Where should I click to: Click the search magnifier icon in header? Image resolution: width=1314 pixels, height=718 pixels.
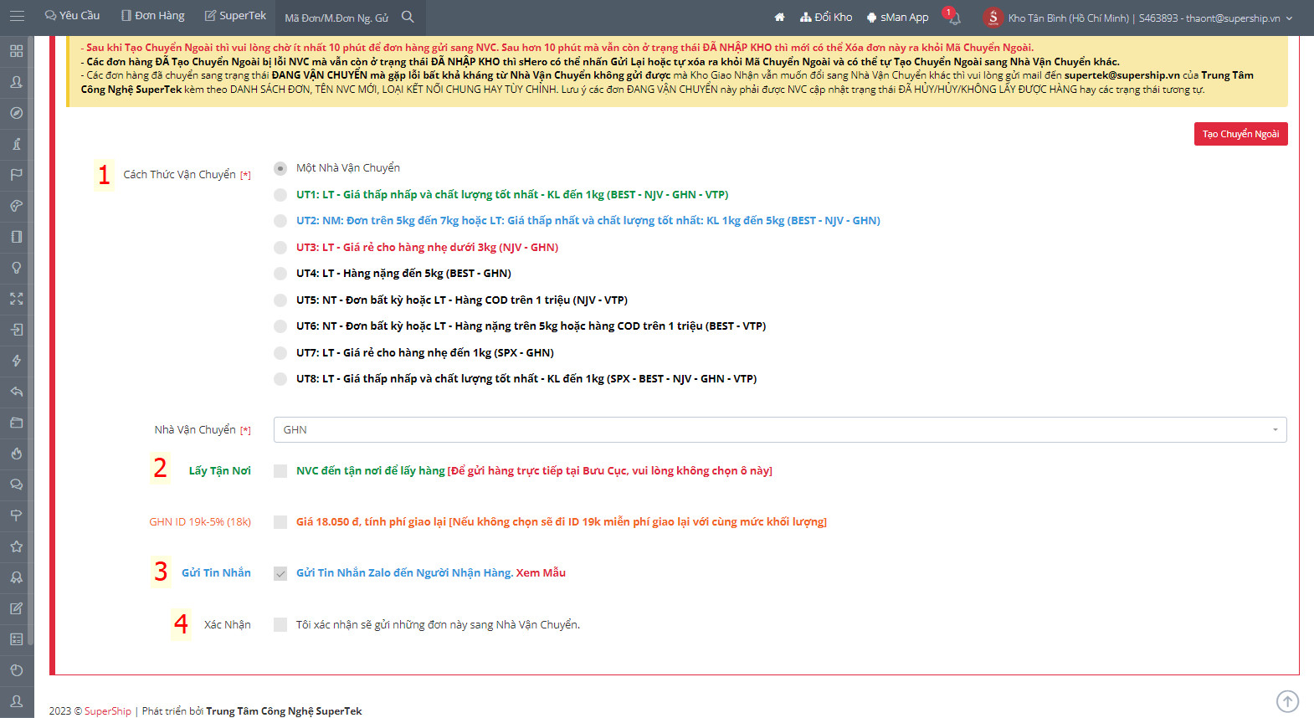[408, 17]
